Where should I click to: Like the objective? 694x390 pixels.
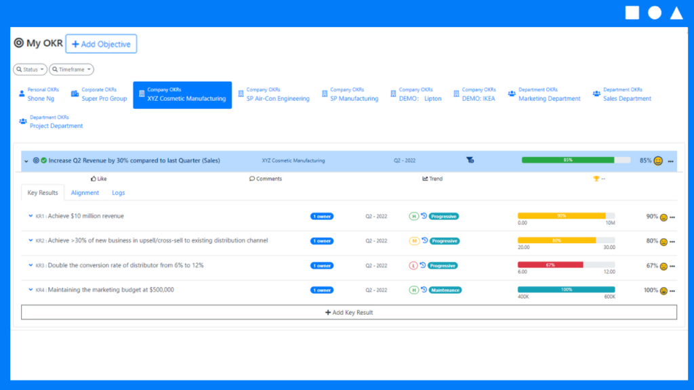99,179
